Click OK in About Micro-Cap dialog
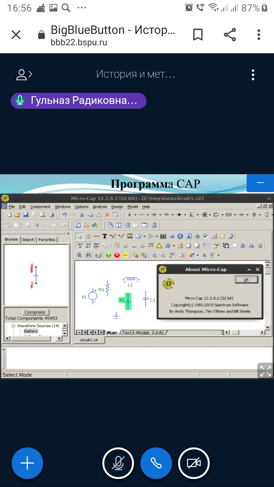The width and height of the screenshot is (274, 487). pyautogui.click(x=246, y=280)
